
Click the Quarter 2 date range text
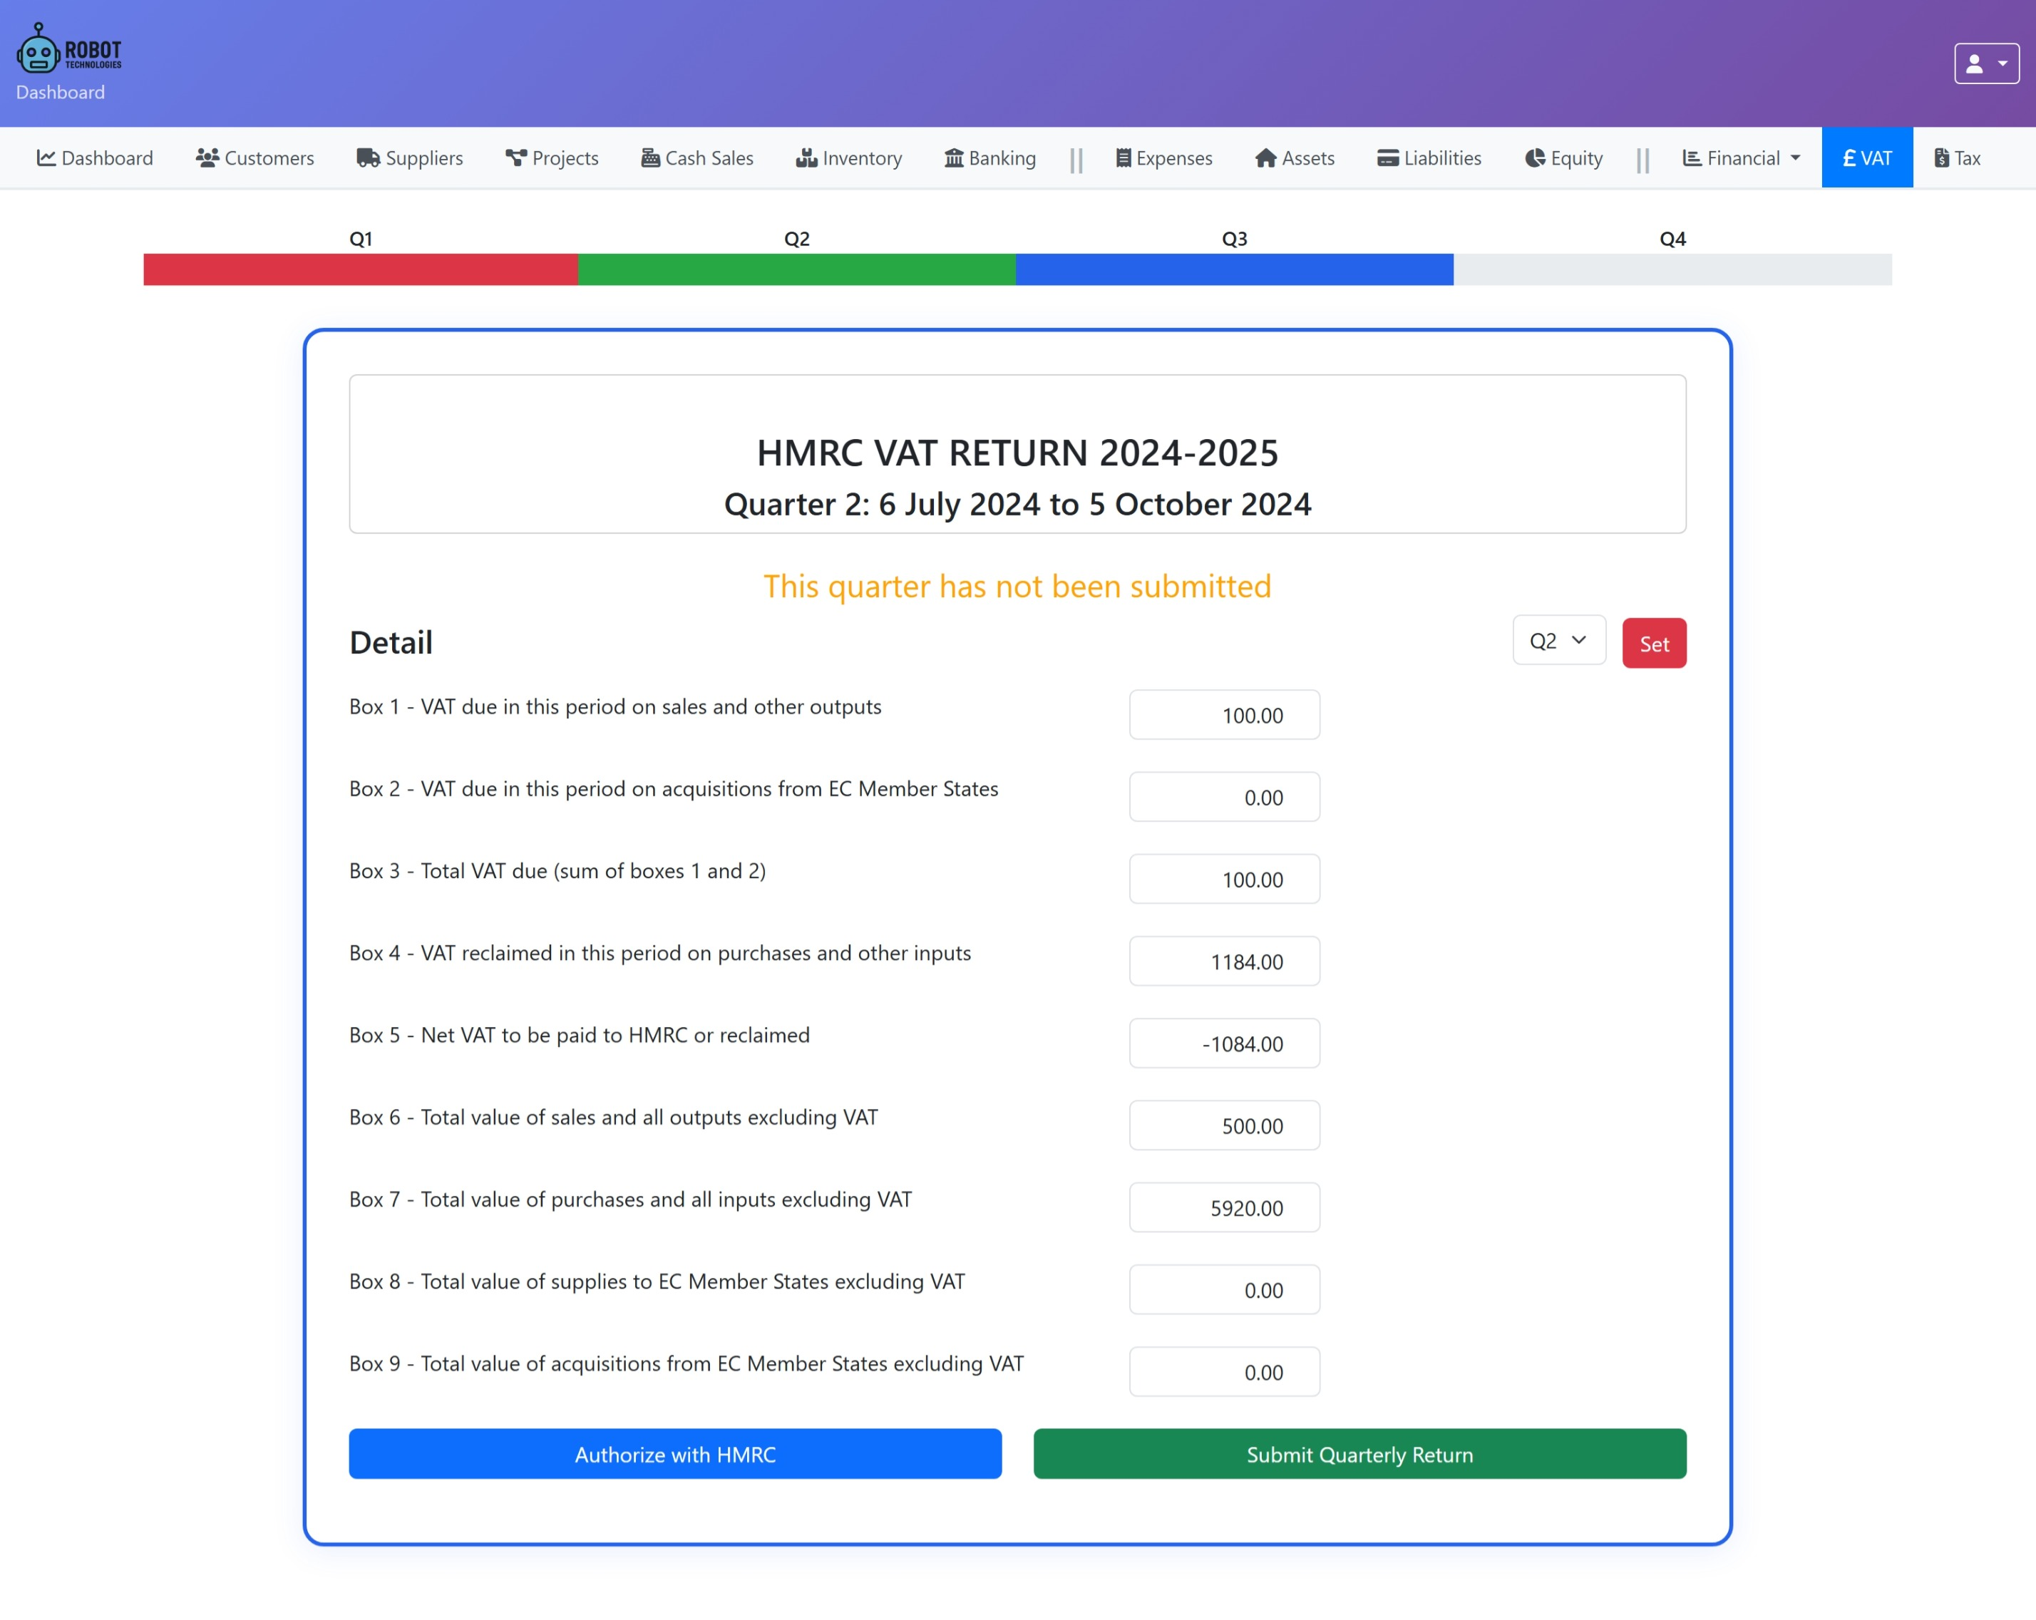point(1017,504)
